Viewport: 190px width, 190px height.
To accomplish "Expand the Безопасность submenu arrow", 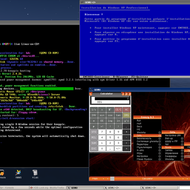I will pos(160,138).
